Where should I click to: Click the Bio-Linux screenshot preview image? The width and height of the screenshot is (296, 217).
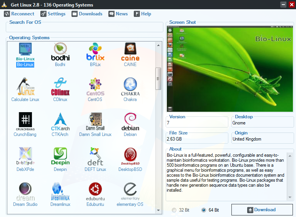click(230, 69)
